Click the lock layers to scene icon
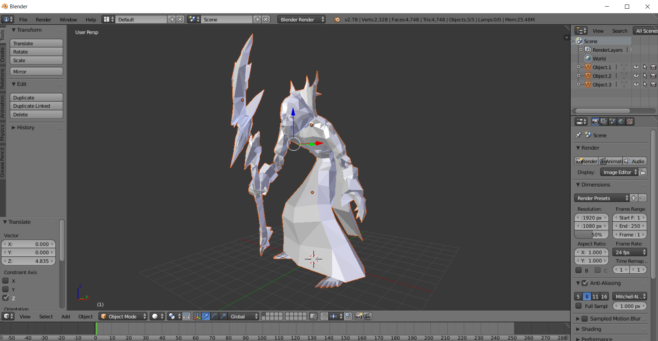658x341 pixels. point(313,316)
